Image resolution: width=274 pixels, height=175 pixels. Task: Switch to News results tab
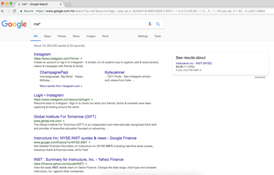(x=76, y=36)
